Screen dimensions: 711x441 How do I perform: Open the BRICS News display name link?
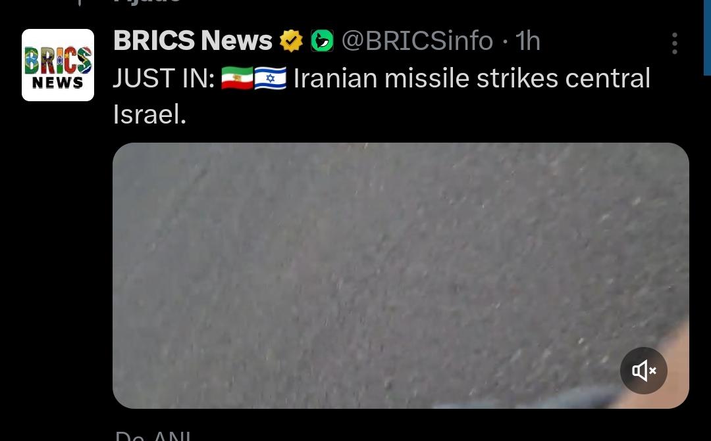click(x=193, y=41)
